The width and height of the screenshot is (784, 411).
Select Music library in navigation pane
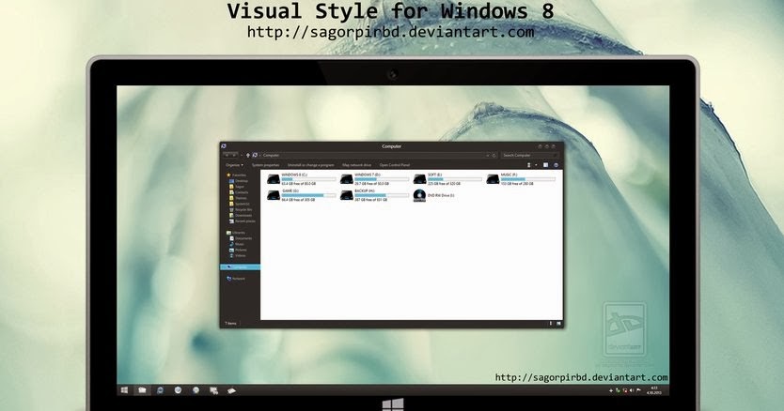tap(237, 244)
